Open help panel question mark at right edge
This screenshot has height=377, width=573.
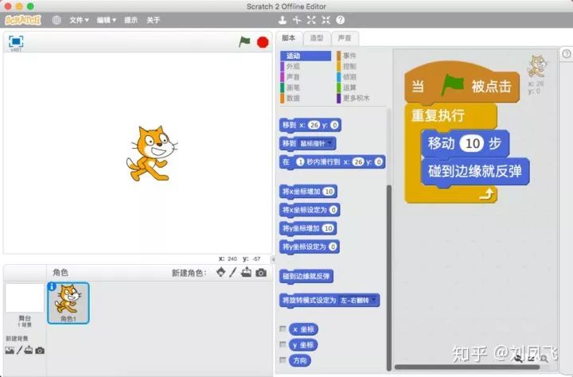(566, 54)
